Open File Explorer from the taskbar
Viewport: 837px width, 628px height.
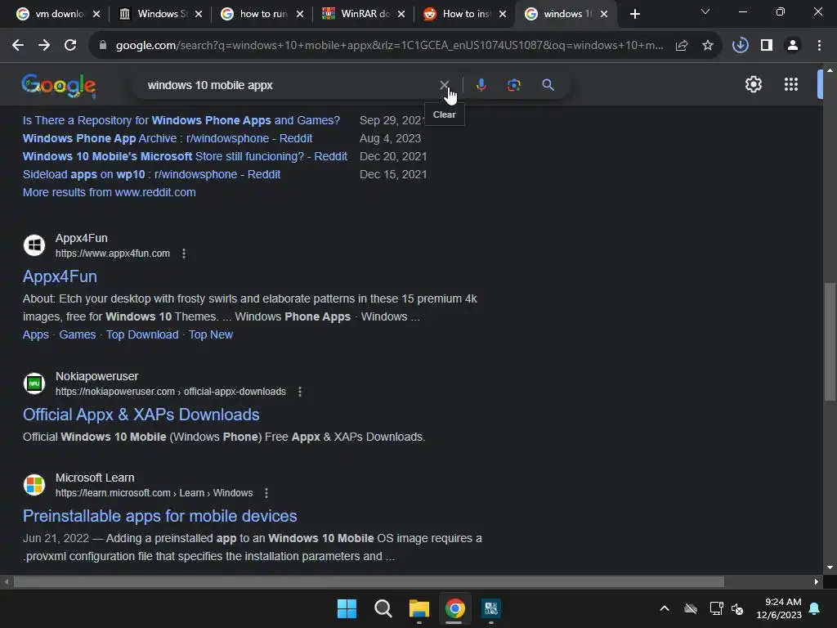[419, 608]
